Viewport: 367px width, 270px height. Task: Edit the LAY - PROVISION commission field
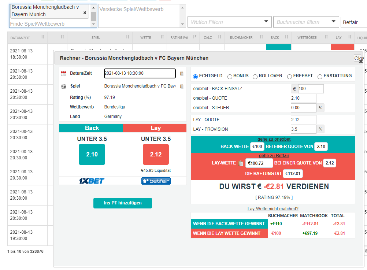pos(303,129)
